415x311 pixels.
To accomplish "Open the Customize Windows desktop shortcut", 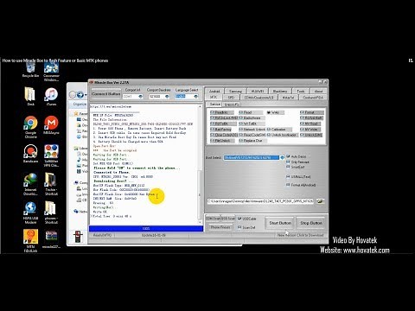I will [51, 72].
